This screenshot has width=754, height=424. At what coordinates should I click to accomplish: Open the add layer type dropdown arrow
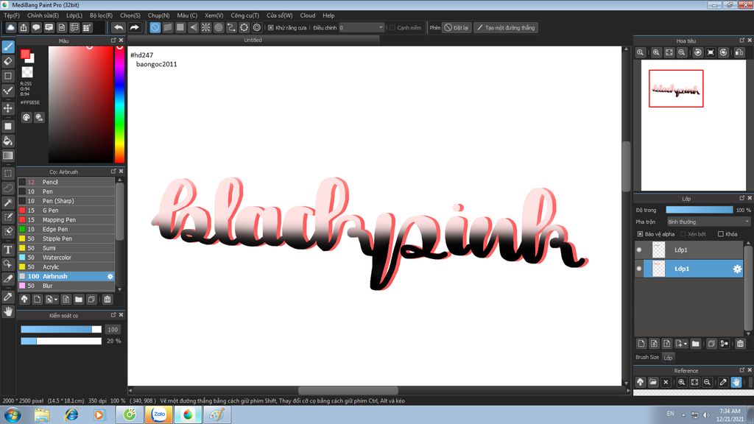pyautogui.click(x=686, y=344)
